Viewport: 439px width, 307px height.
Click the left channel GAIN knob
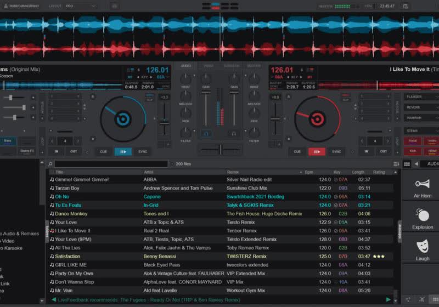(206, 78)
